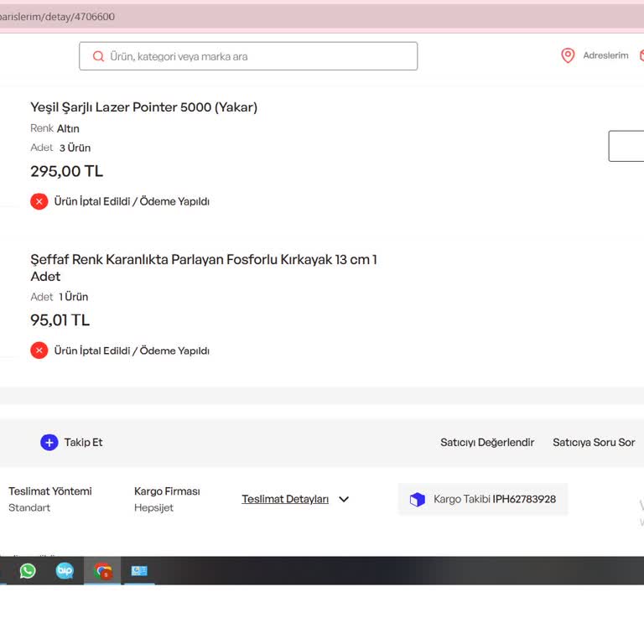Open WhatsApp from the taskbar

point(28,571)
